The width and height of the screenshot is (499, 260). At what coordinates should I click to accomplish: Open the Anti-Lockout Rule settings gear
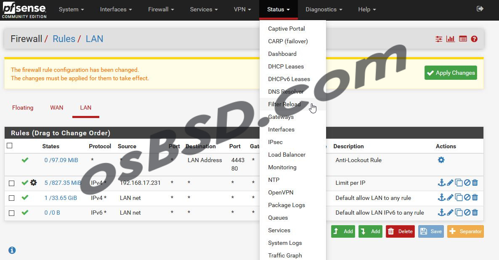coord(441,160)
